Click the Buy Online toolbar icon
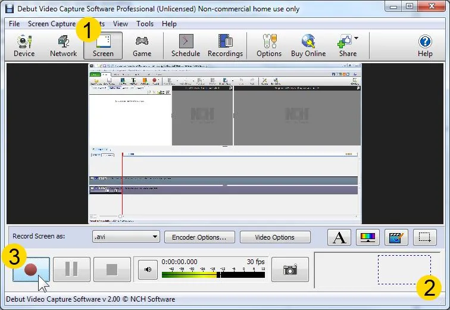 [308, 46]
